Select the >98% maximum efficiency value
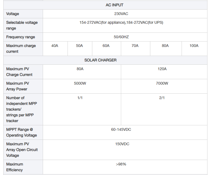This screenshot has width=211, height=175. (121, 164)
